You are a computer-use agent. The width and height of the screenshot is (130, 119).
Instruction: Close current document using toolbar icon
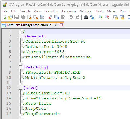29,17
